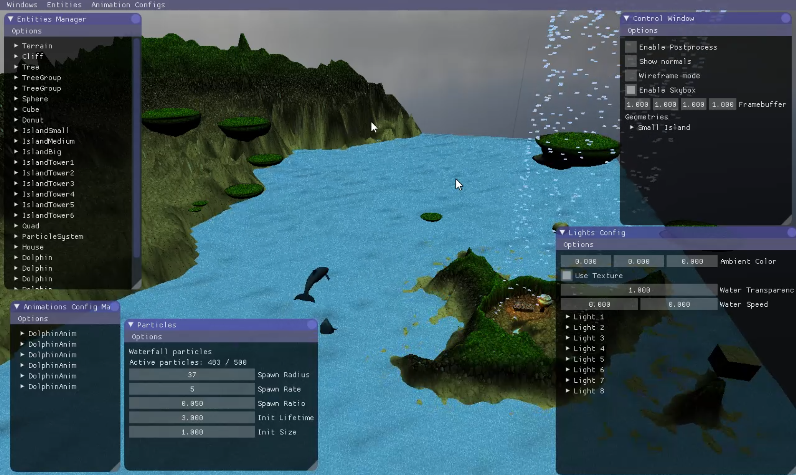Image resolution: width=796 pixels, height=475 pixels.
Task: Open Options in Particles window
Action: tap(147, 337)
